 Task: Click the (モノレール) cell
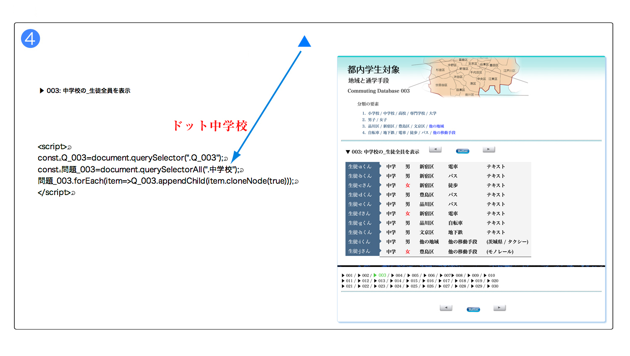click(x=500, y=252)
